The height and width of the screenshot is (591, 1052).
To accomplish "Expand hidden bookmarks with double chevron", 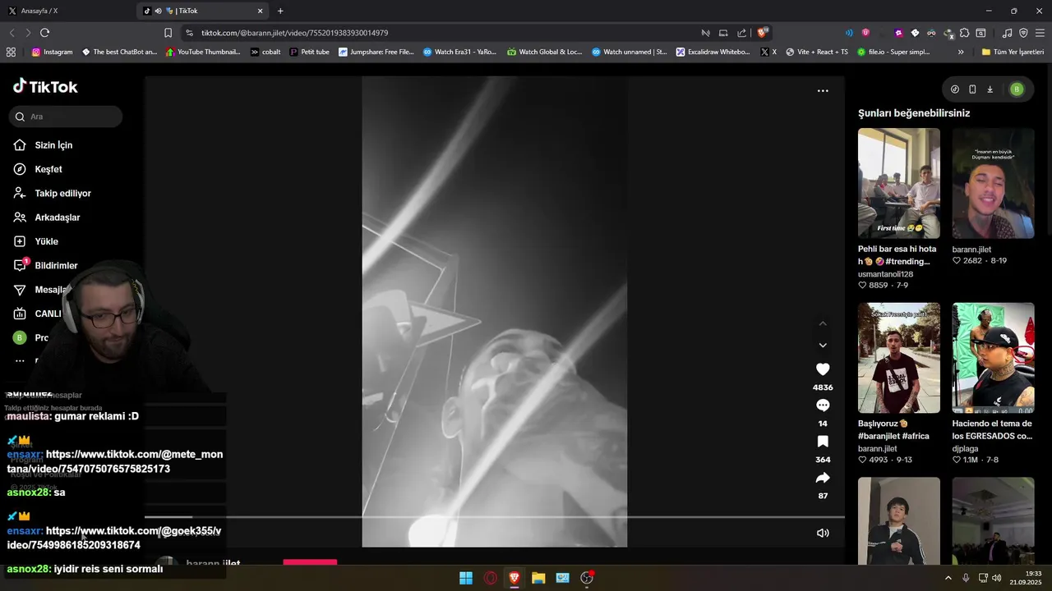I will tap(961, 52).
